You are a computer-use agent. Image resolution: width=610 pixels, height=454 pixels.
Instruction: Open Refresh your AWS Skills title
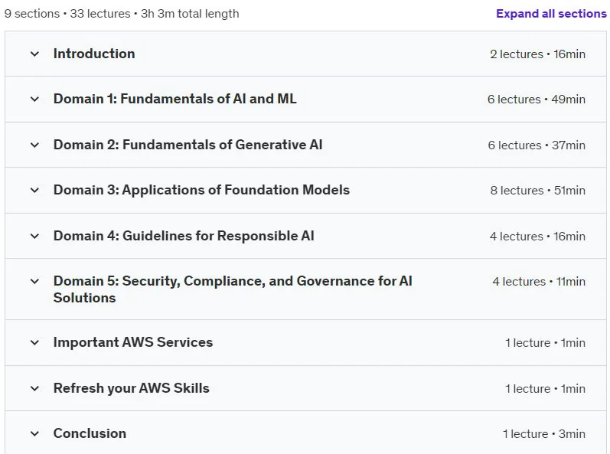[x=131, y=388]
